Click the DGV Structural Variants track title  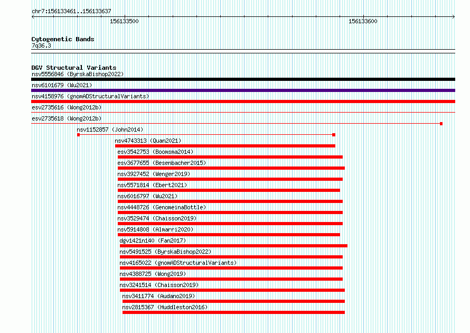(x=74, y=68)
